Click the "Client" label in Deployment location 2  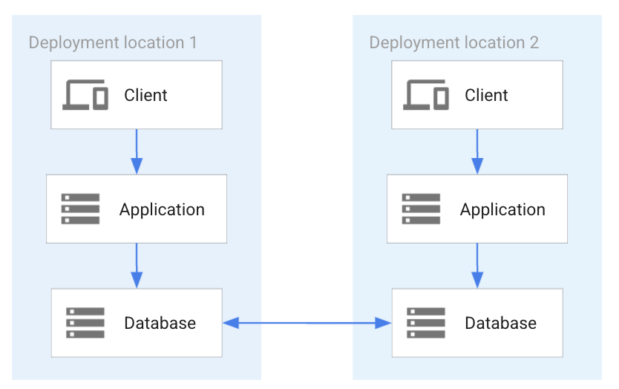(486, 95)
